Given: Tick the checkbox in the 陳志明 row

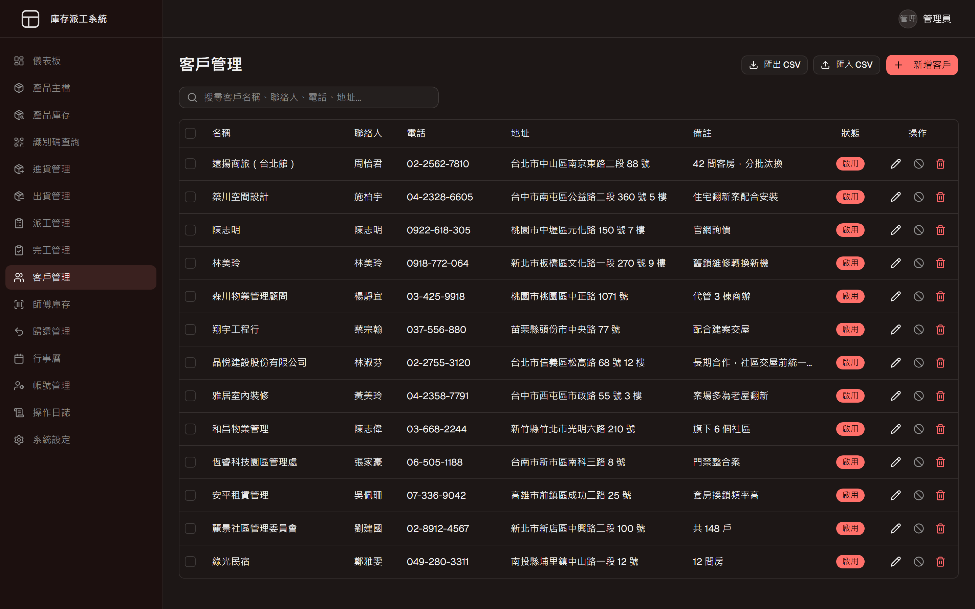Looking at the screenshot, I should pos(190,230).
